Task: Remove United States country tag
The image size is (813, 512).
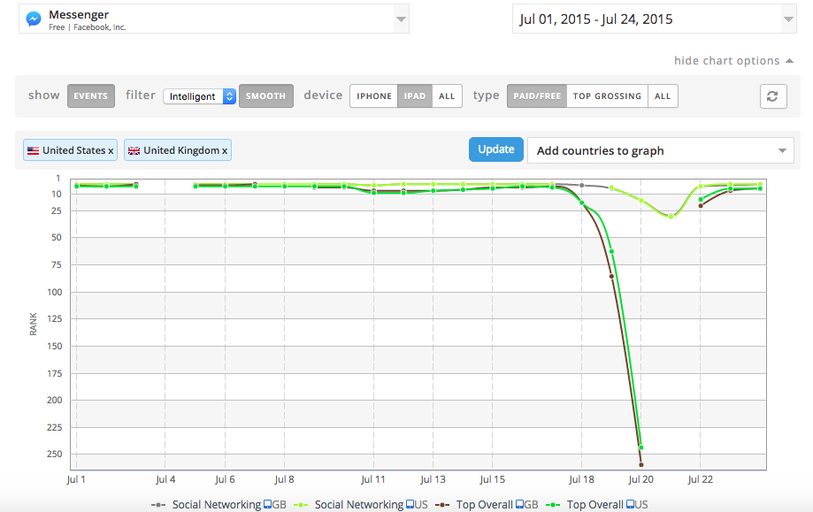Action: 111,151
